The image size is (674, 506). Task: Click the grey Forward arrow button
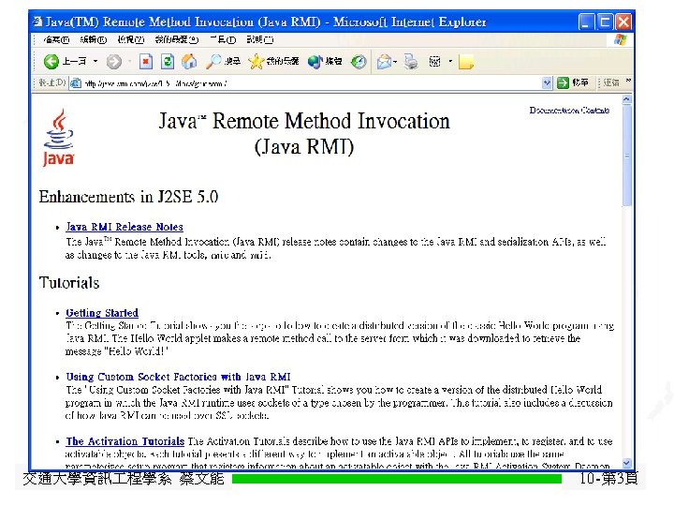pyautogui.click(x=114, y=62)
